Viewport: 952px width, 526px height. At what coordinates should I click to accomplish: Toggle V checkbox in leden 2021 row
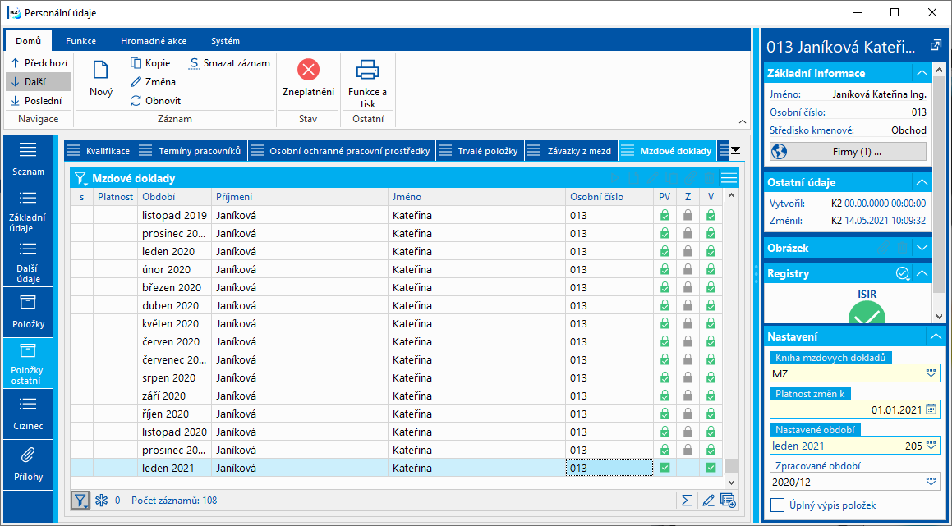[x=711, y=468]
